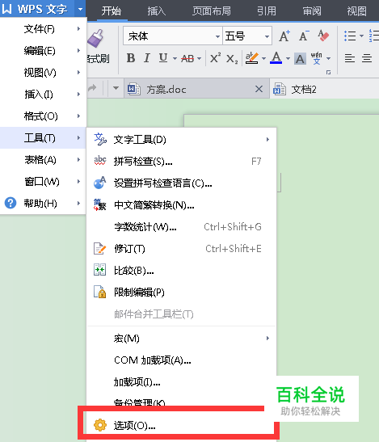Open 帮助(H) menu item
The width and height of the screenshot is (379, 442).
[43, 203]
